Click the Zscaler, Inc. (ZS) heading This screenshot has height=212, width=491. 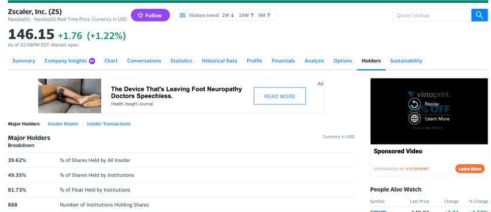[x=34, y=12]
